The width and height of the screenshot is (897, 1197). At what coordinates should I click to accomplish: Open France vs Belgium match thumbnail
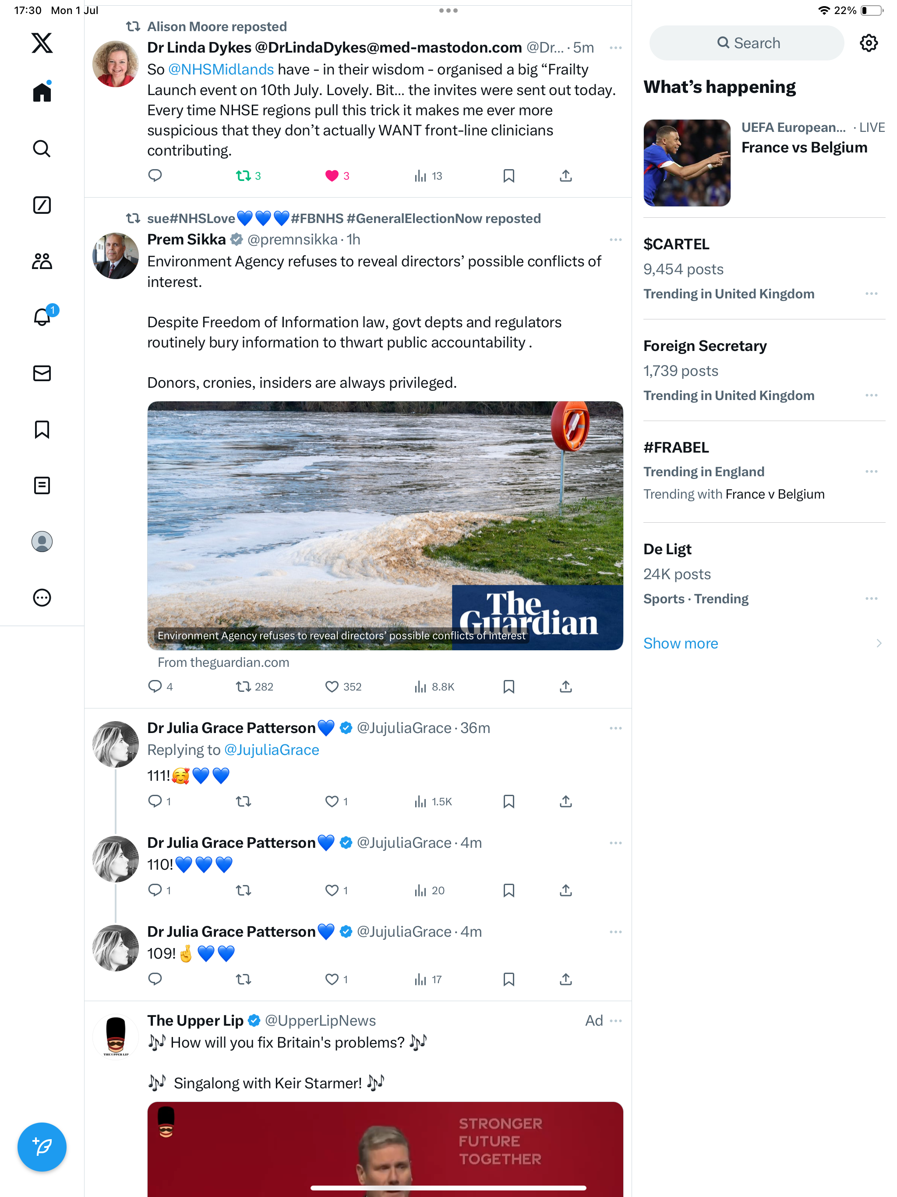click(x=686, y=163)
